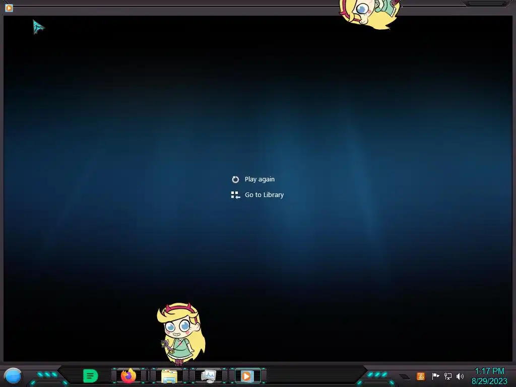Image resolution: width=516 pixels, height=387 pixels.
Task: Click the Star Butterfly mascot above the taskbar
Action: (x=181, y=334)
